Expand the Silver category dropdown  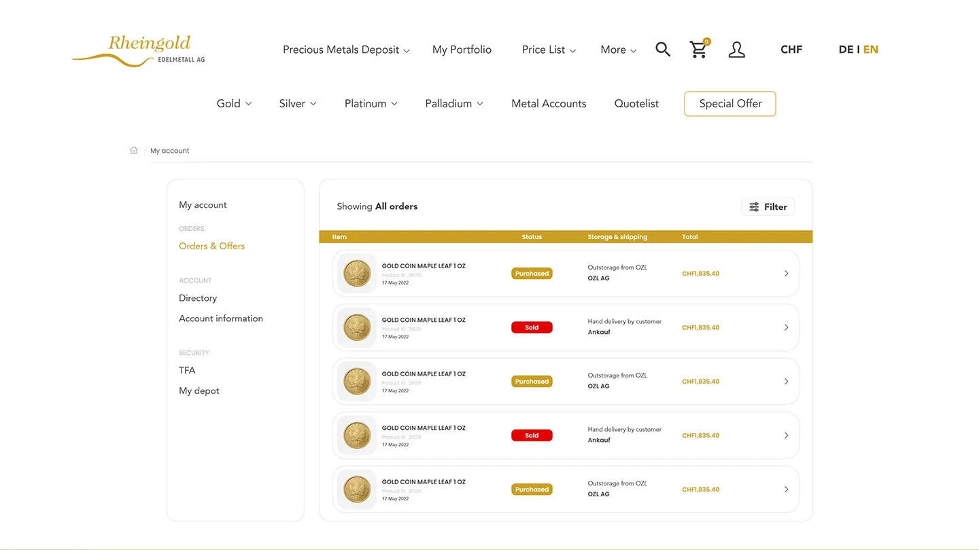(x=298, y=103)
